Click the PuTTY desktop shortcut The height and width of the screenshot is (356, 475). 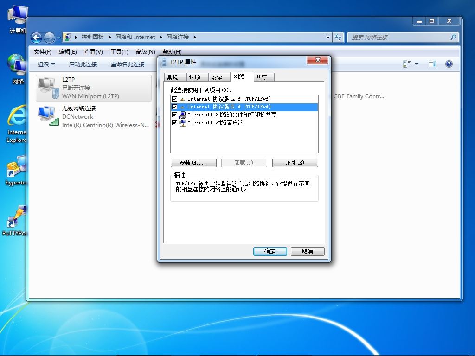click(x=14, y=221)
